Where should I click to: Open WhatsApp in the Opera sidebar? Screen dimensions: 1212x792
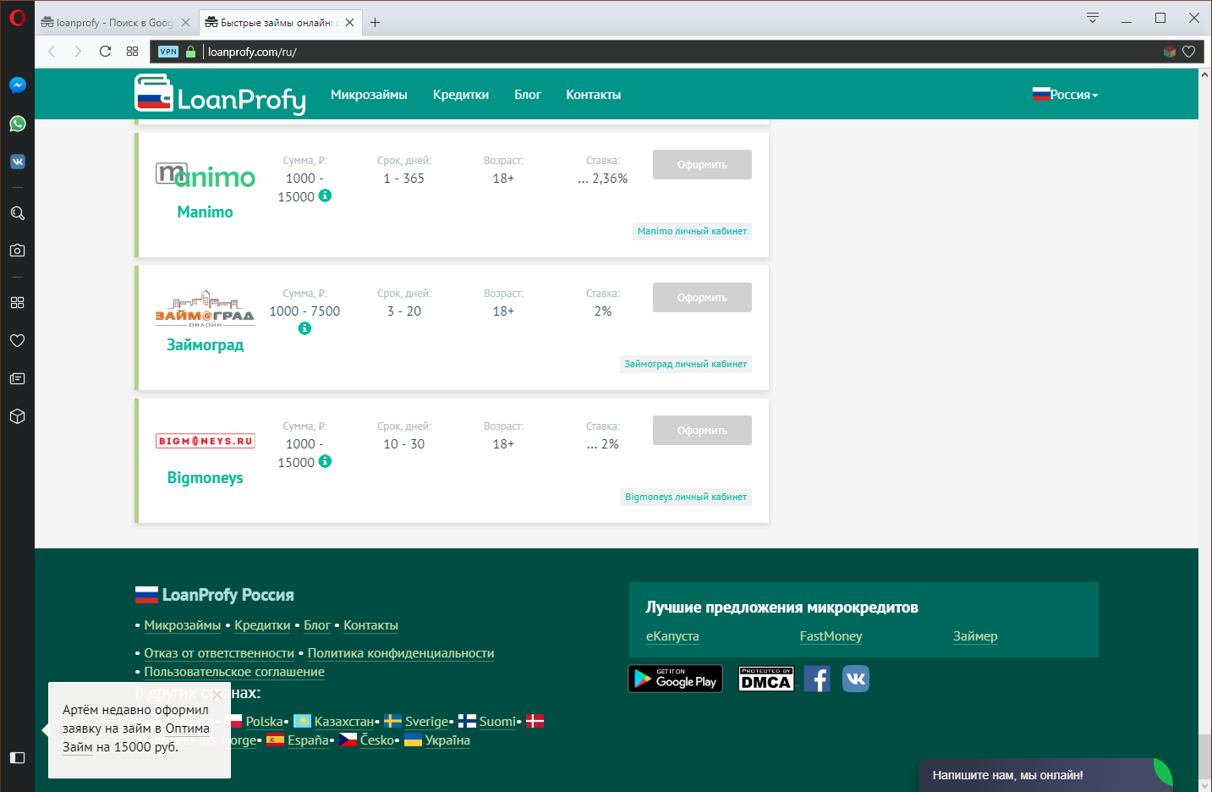pos(18,124)
